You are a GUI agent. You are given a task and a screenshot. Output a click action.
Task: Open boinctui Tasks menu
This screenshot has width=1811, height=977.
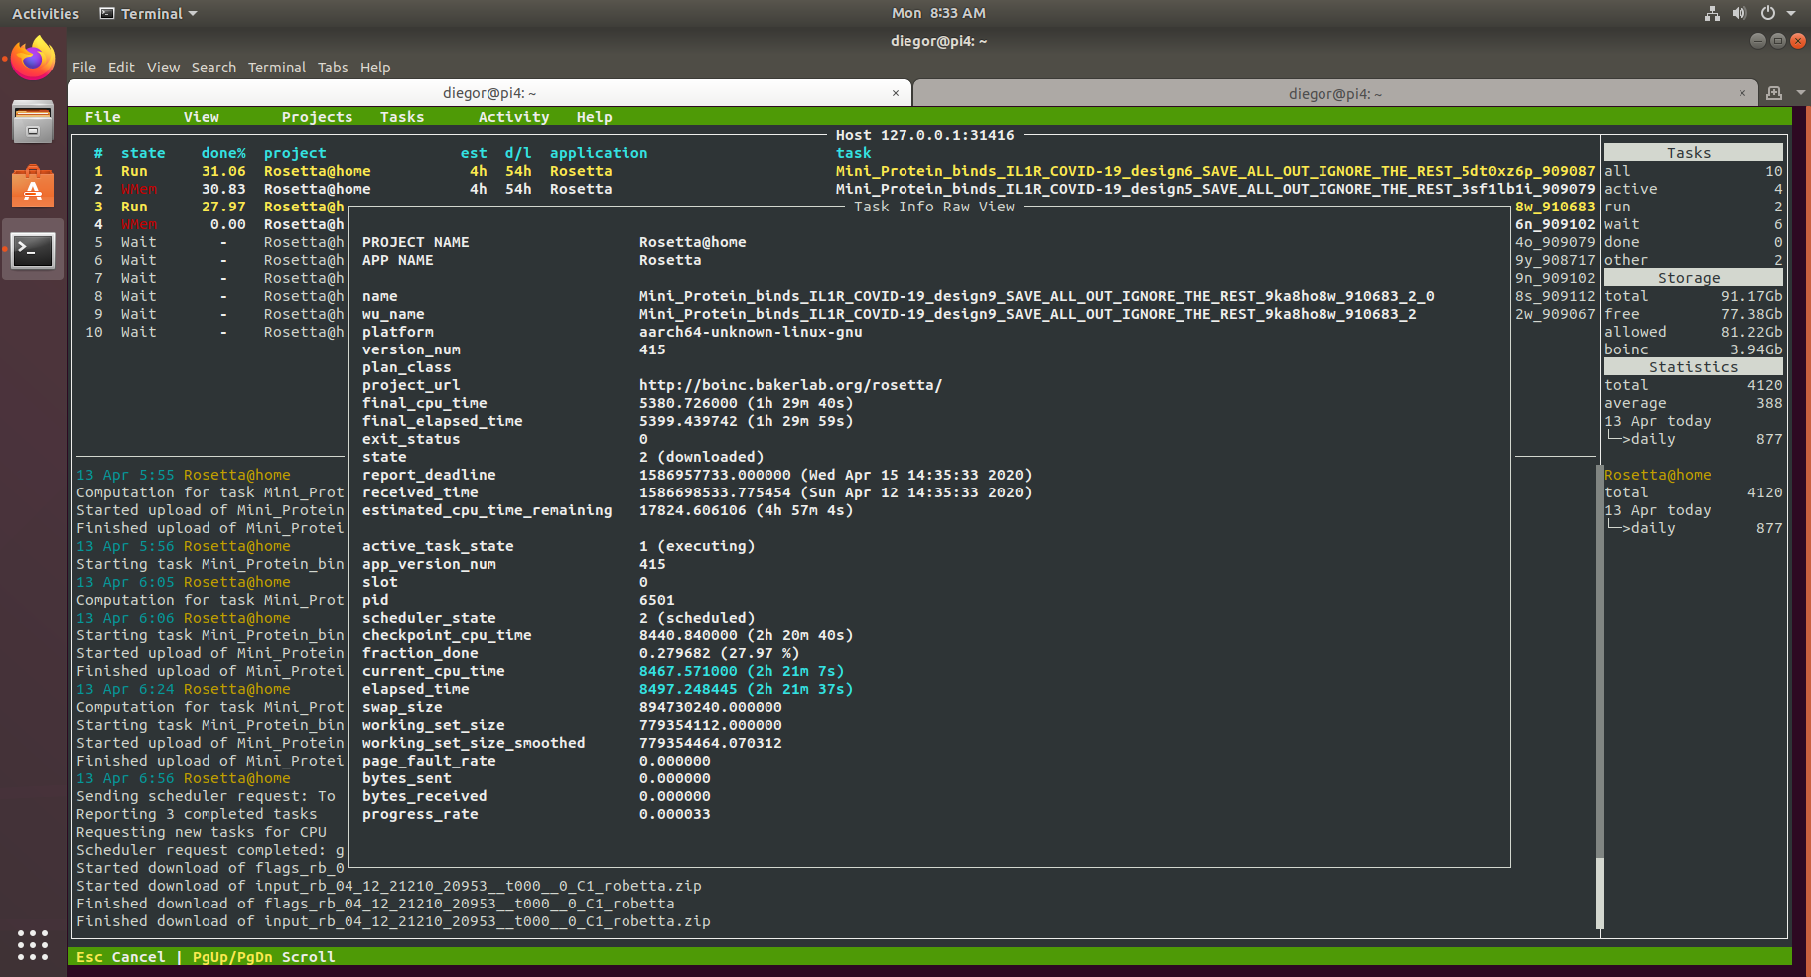[x=402, y=117]
